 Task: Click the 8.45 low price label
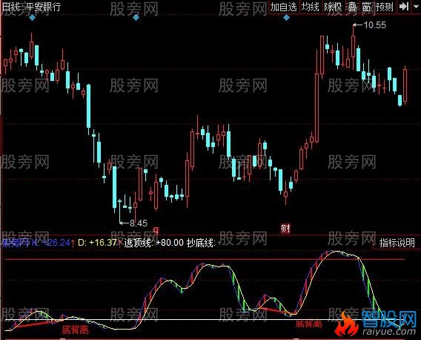[x=139, y=223]
